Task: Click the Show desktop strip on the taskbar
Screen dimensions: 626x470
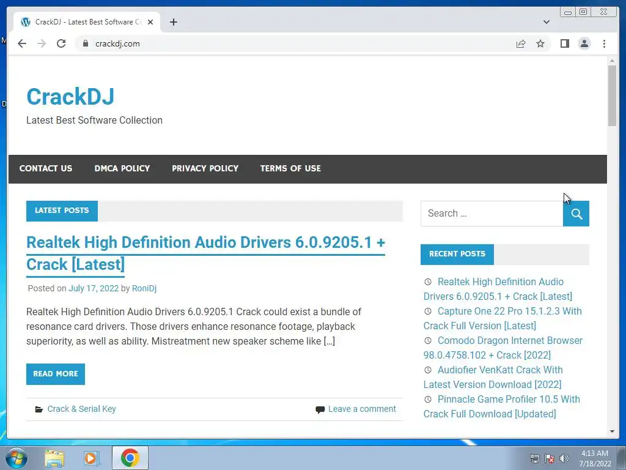Action: click(622, 458)
